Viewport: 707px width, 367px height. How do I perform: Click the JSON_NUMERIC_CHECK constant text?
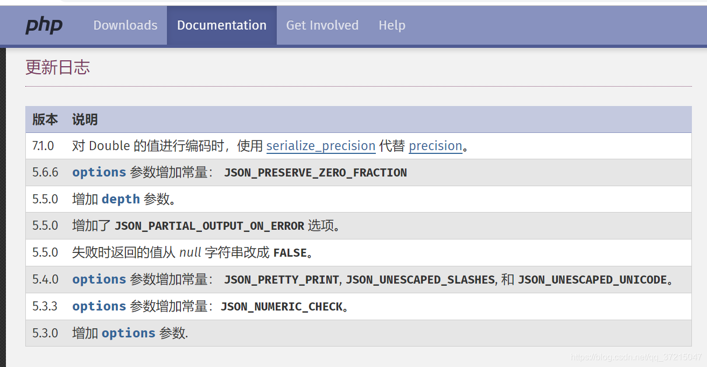tap(282, 307)
